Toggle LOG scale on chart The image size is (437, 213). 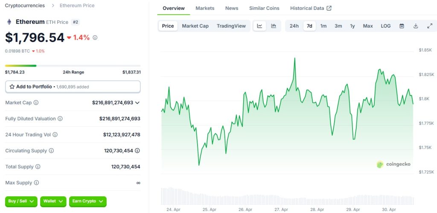(x=386, y=26)
